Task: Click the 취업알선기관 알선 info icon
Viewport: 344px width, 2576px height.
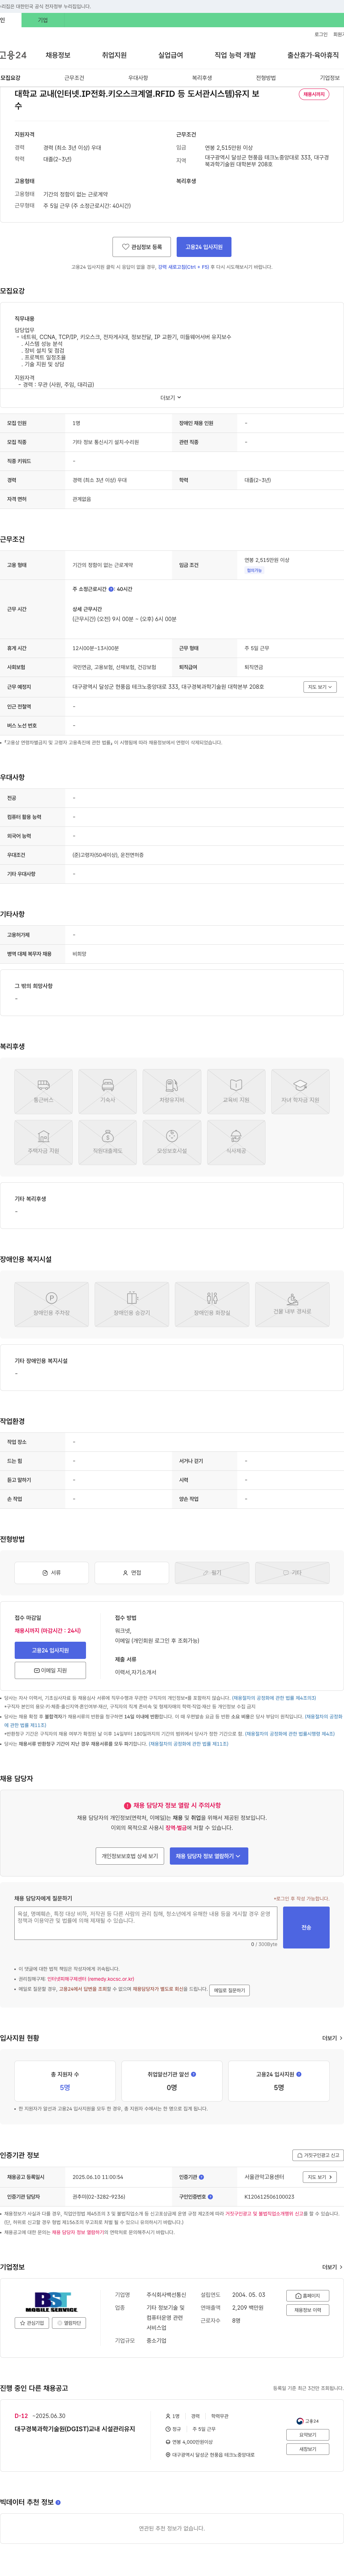Action: point(194,2074)
